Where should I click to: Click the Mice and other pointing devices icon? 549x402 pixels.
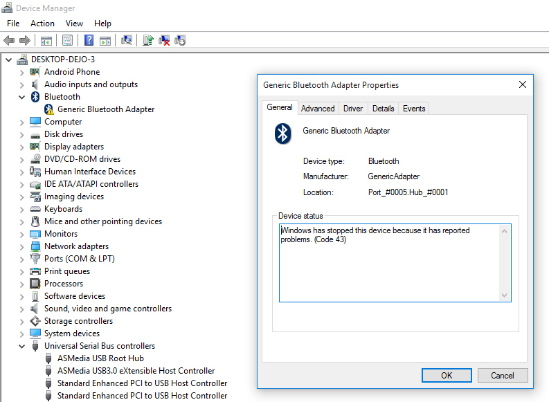(35, 221)
